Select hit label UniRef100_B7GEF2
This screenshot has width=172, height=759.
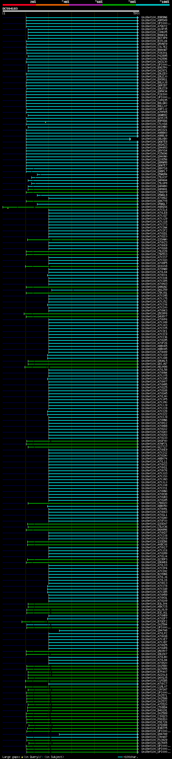point(154,621)
